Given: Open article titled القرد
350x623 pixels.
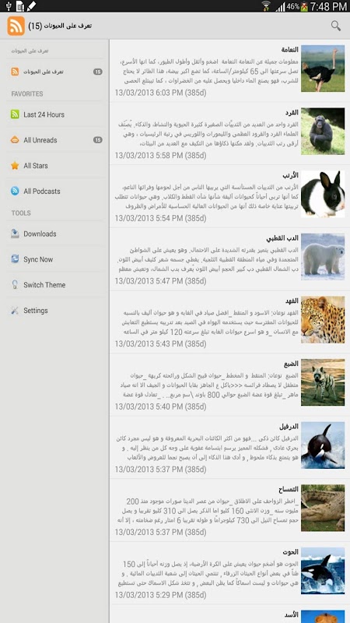Looking at the screenshot, I should tap(292, 112).
